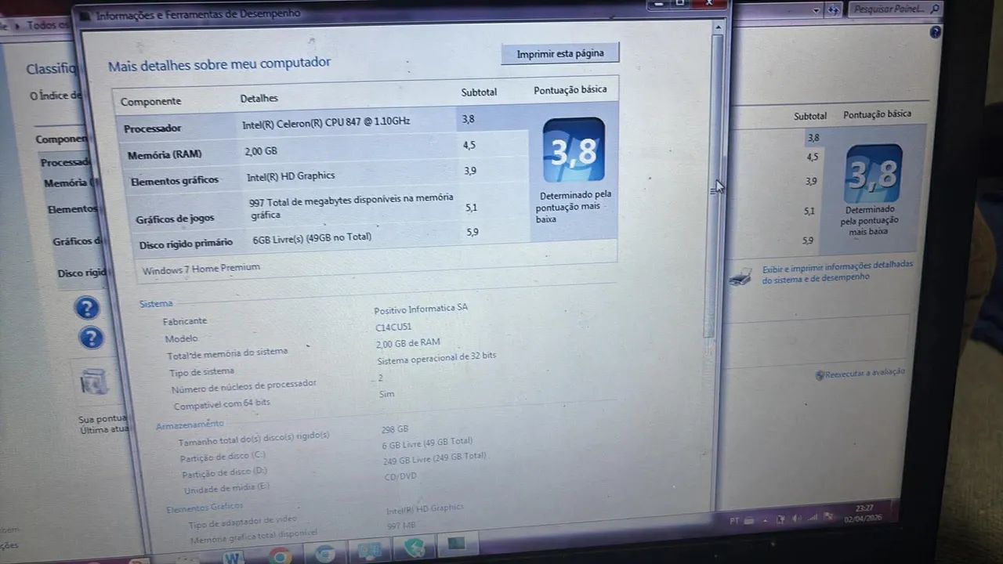Click the Unidade de mídia (E:) label
This screenshot has width=1003, height=564.
click(x=226, y=489)
